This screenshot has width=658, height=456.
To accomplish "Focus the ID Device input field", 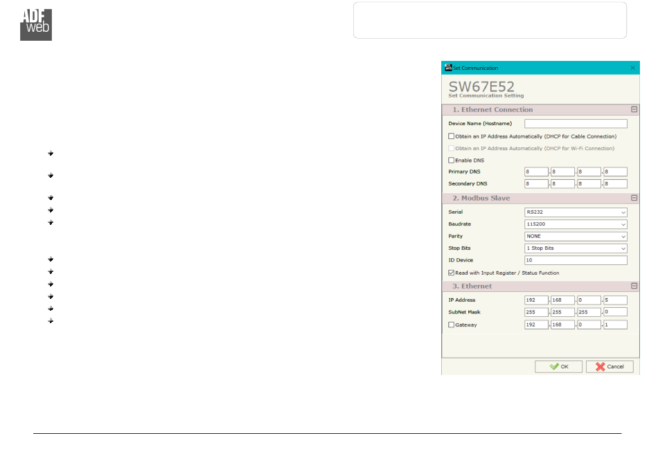I will pyautogui.click(x=576, y=260).
